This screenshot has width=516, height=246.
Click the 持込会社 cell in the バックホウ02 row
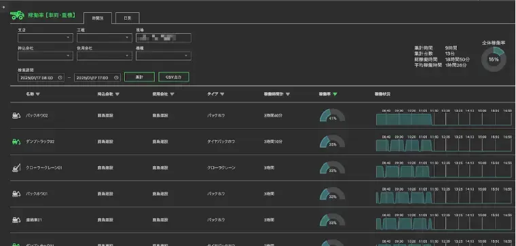click(x=105, y=116)
